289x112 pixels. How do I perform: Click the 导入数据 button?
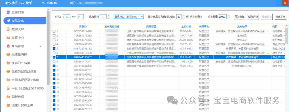239,17
